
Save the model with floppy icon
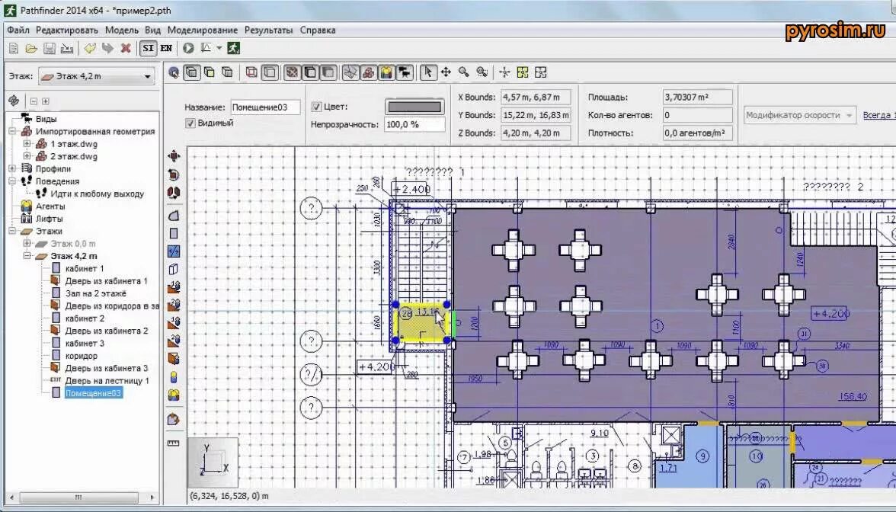click(x=50, y=49)
